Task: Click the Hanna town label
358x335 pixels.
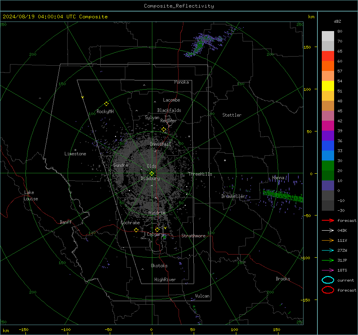Action: tap(278, 178)
